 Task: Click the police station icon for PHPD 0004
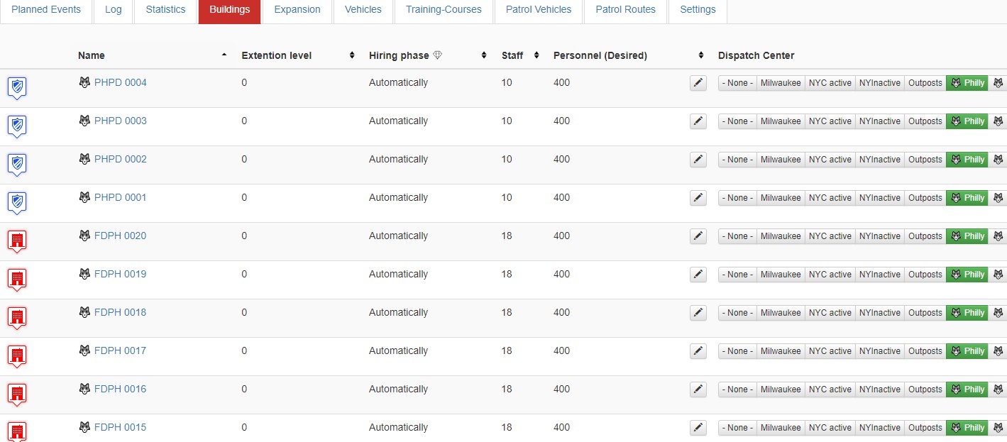tap(17, 88)
